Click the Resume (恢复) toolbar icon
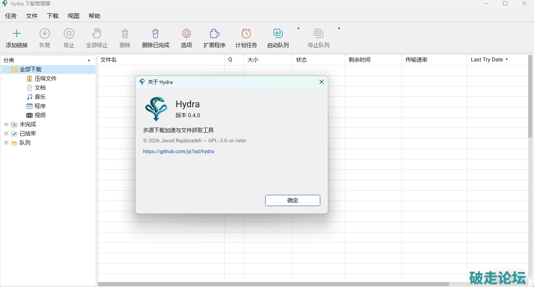This screenshot has width=534, height=287. point(45,34)
